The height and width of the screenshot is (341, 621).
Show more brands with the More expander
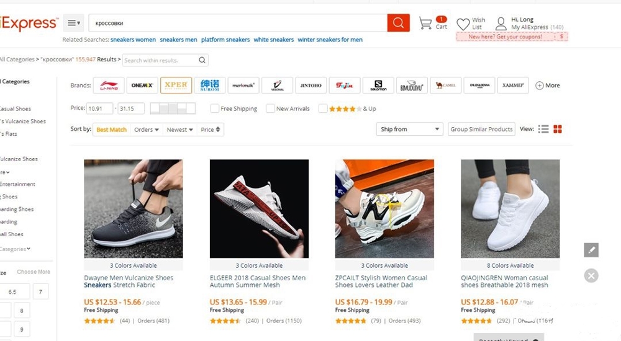[x=548, y=86]
